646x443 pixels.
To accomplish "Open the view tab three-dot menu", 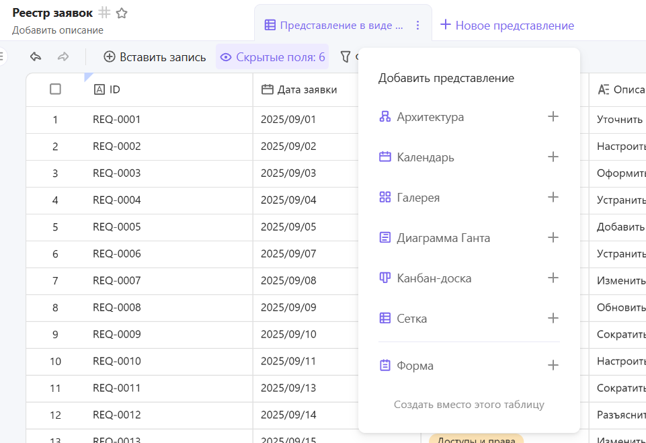I will coord(417,25).
